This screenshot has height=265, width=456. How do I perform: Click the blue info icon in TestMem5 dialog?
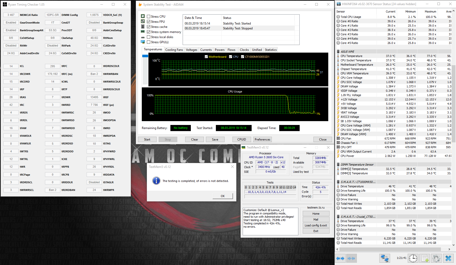156,181
